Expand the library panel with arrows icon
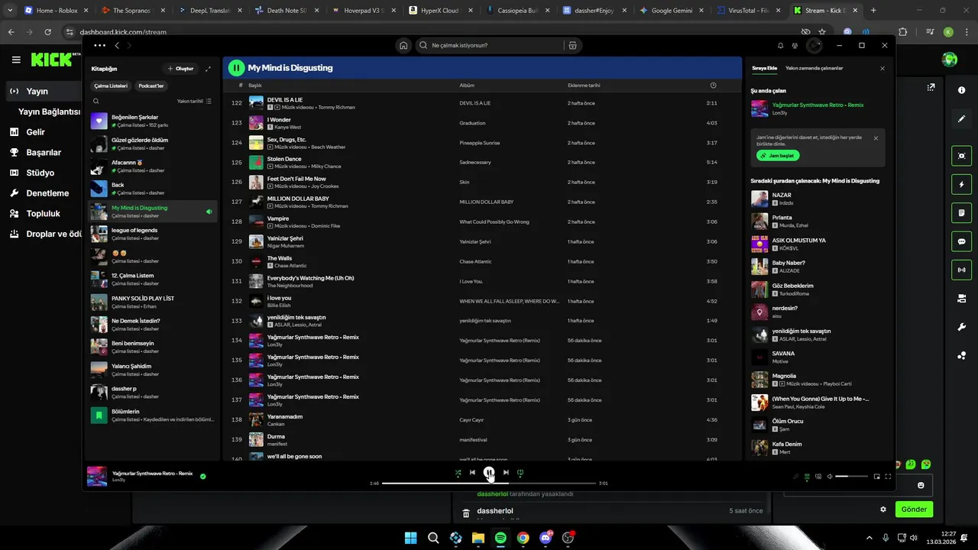Image resolution: width=978 pixels, height=550 pixels. pos(208,69)
